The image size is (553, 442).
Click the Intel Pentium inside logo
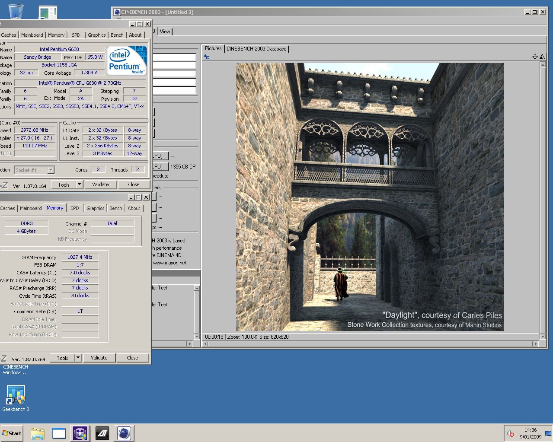[x=127, y=60]
